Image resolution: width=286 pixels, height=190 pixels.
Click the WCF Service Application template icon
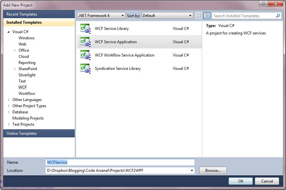click(85, 42)
